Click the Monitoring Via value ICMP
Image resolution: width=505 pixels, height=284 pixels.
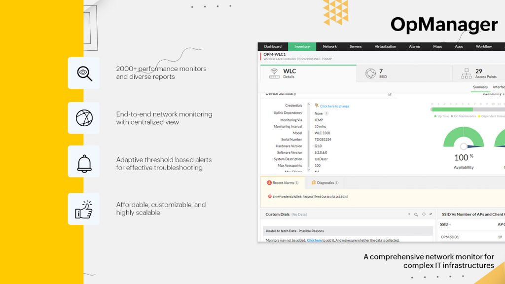(319, 120)
